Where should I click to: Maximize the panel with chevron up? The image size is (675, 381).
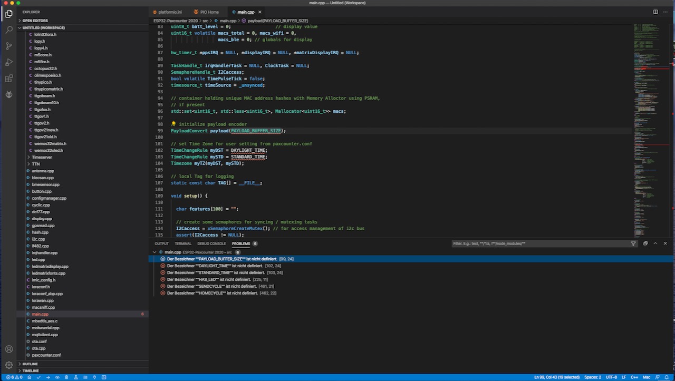[x=655, y=243]
